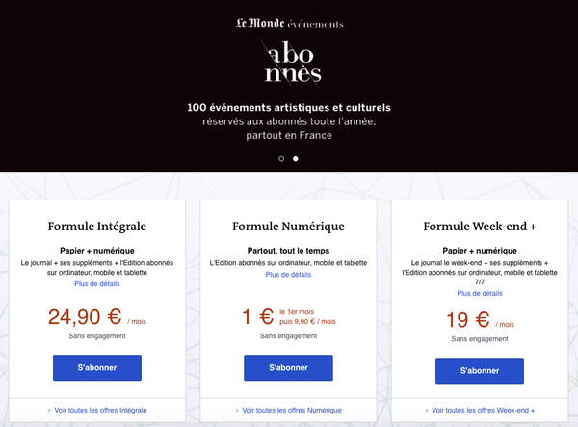Viewport: 578px width, 427px height.
Task: Open Plus de détails for Formule Numérique
Action: pos(288,275)
